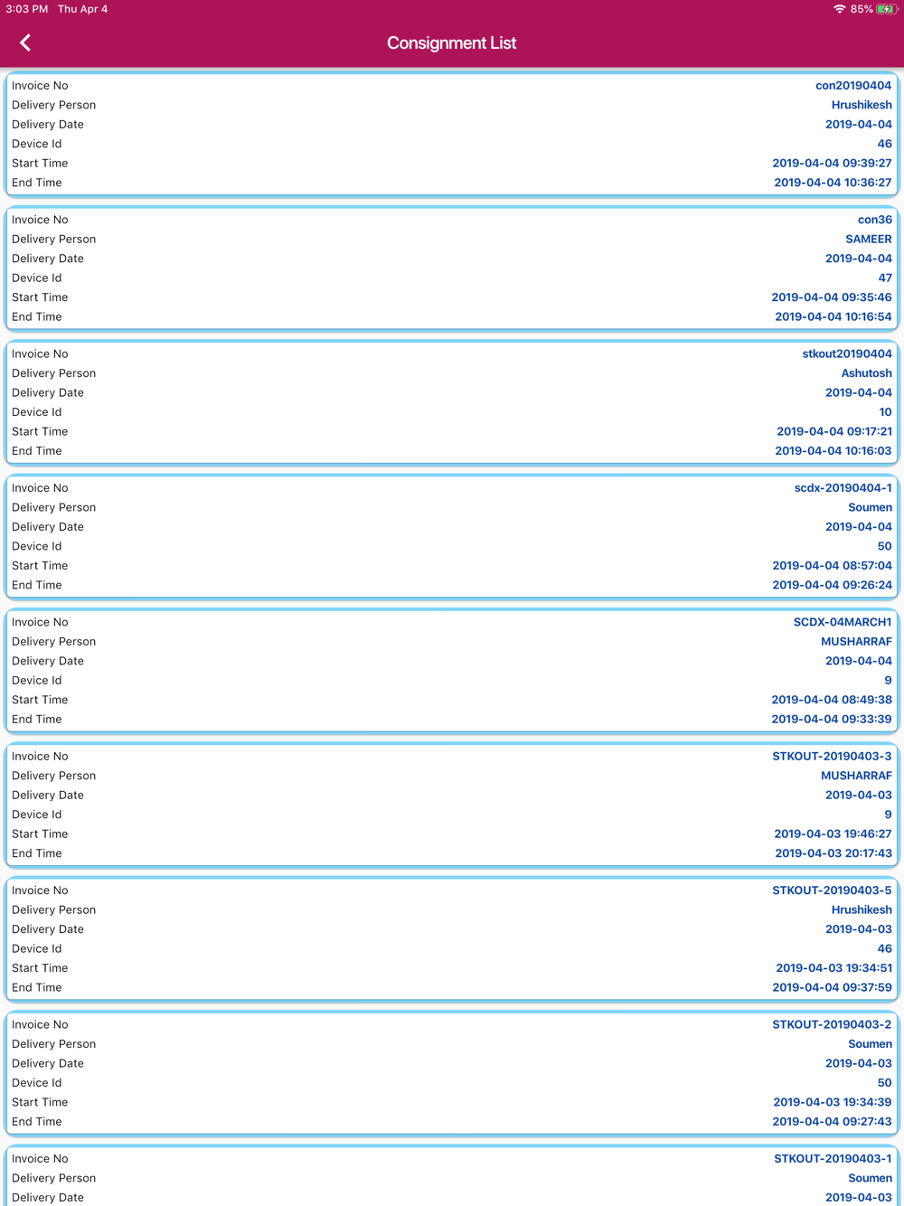Tap Invoice No label in the con20190404 card
Image resolution: width=904 pixels, height=1206 pixels.
pos(40,86)
